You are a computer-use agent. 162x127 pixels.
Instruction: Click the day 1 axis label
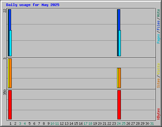click(x=10, y=124)
